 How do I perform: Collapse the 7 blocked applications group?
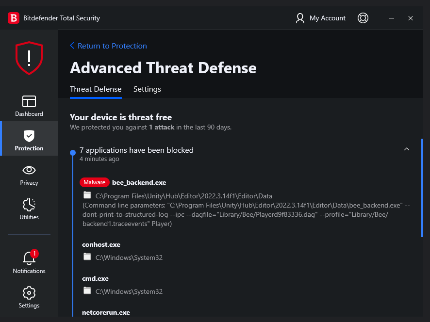point(407,149)
